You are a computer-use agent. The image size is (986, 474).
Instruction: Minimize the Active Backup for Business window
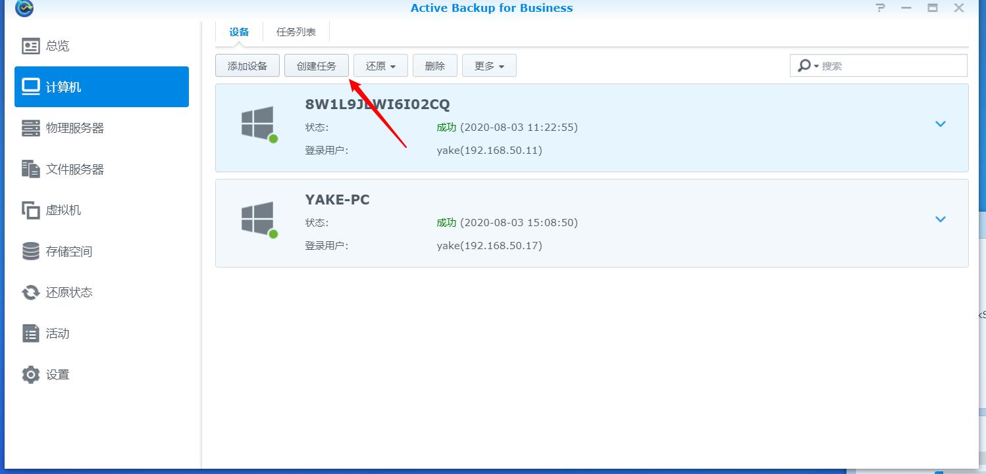tap(906, 8)
